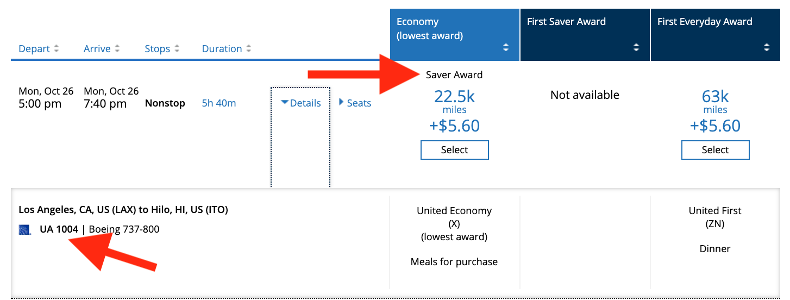
Task: Click sort arrows in First Everyday Award header
Action: click(767, 47)
